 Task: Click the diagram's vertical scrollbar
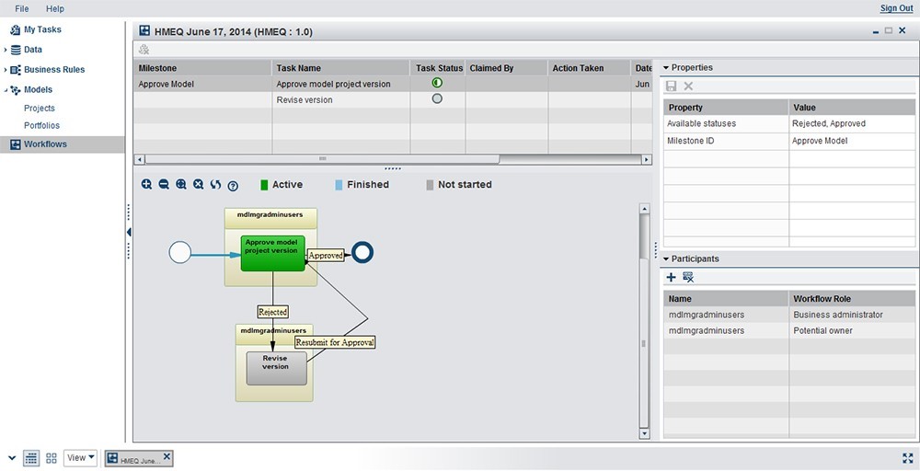[x=644, y=239]
